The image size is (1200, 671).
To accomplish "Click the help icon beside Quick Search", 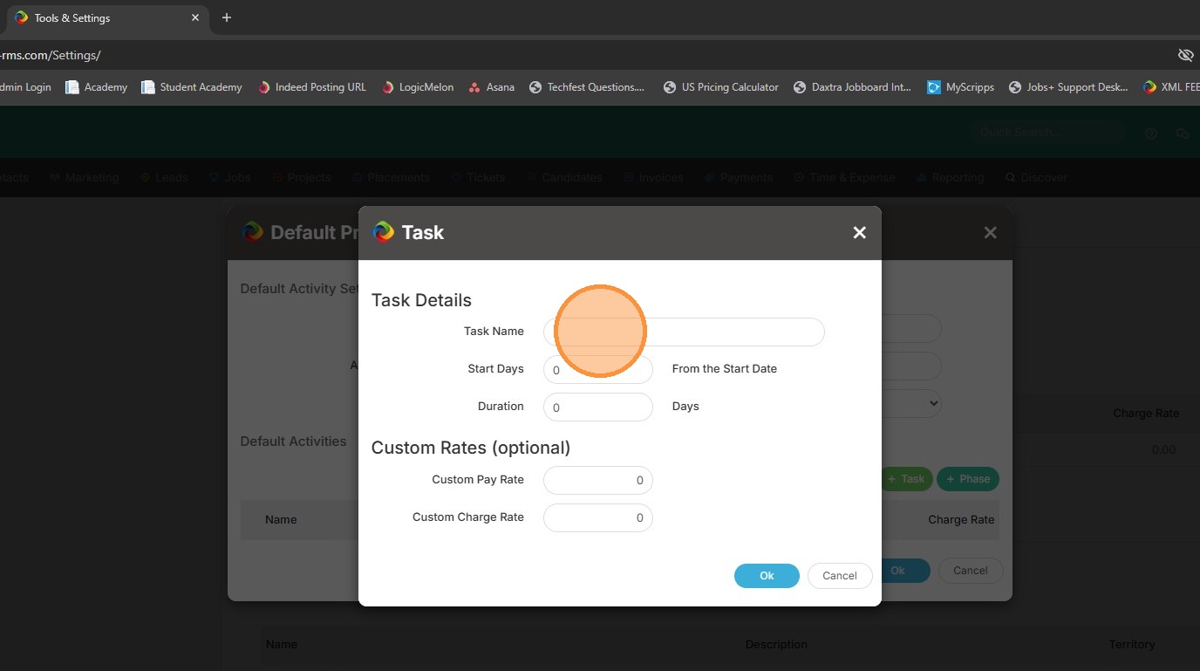I will pyautogui.click(x=1151, y=134).
